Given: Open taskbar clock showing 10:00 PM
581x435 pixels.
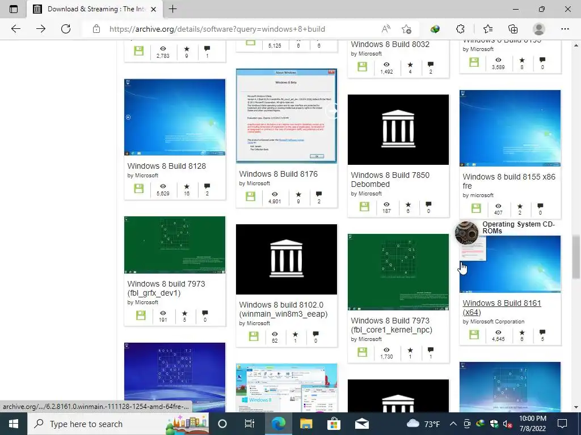Looking at the screenshot, I should (x=532, y=424).
